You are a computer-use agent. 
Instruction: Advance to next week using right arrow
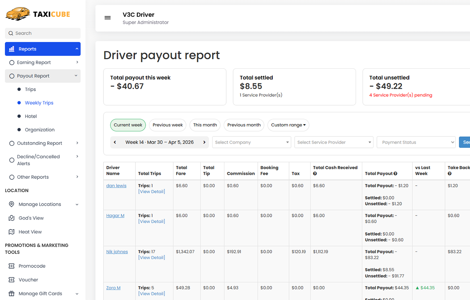click(204, 142)
